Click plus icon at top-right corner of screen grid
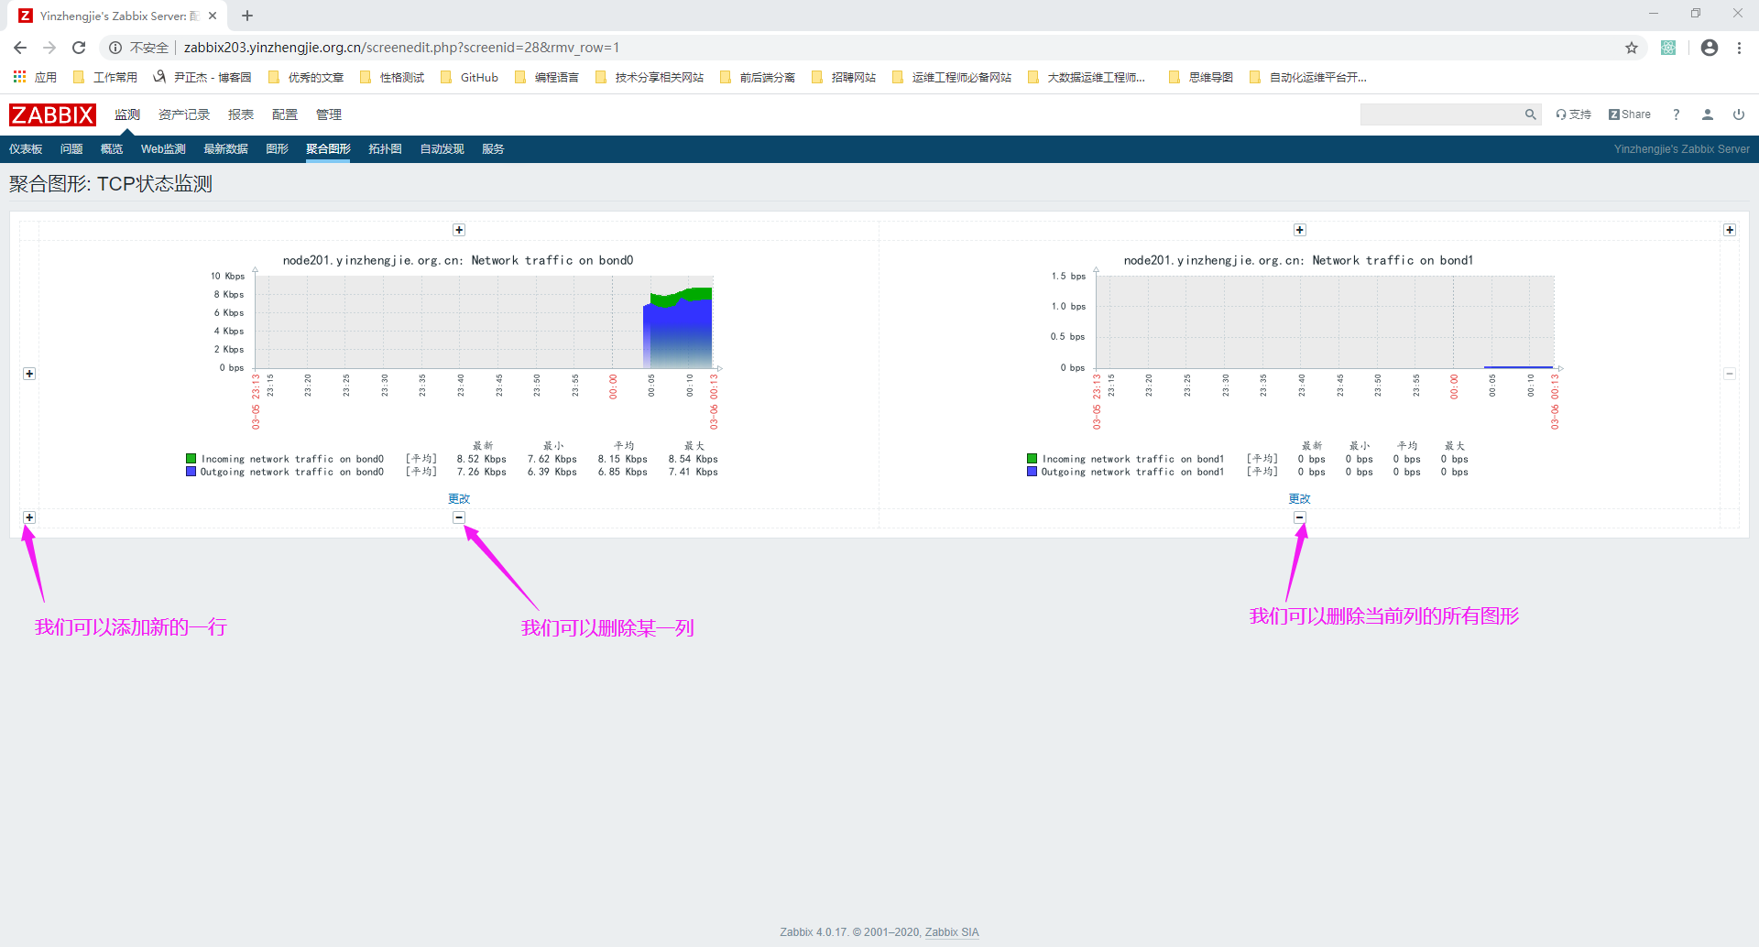The image size is (1759, 947). (x=1730, y=230)
